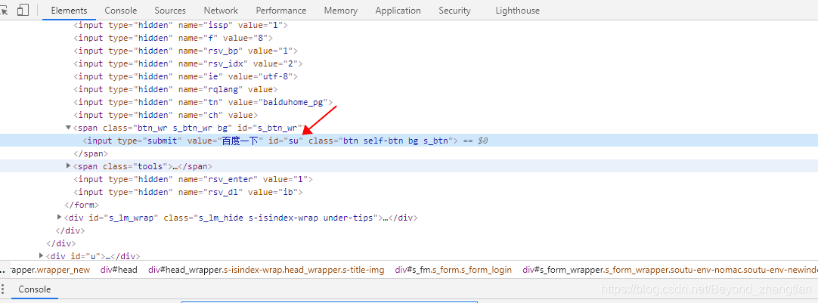The image size is (818, 303).
Task: Switch to the Memory tab
Action: coord(341,11)
